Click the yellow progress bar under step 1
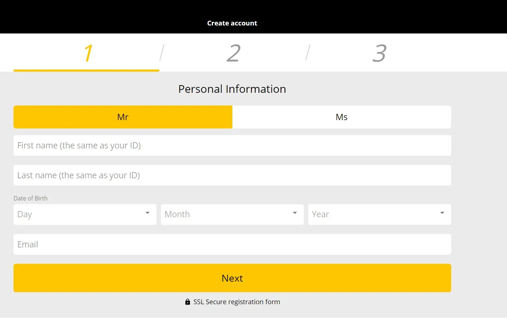The height and width of the screenshot is (318, 507). [86, 70]
